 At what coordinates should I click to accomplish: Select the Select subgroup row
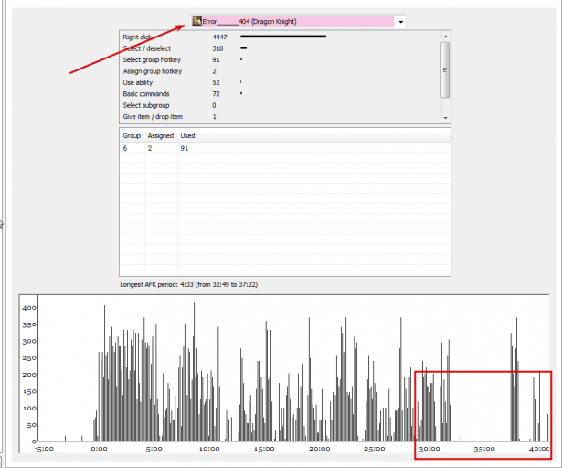click(x=280, y=105)
